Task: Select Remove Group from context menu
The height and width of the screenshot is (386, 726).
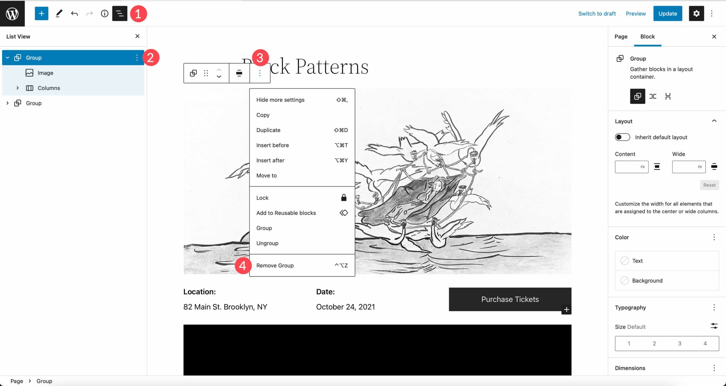Action: point(275,265)
